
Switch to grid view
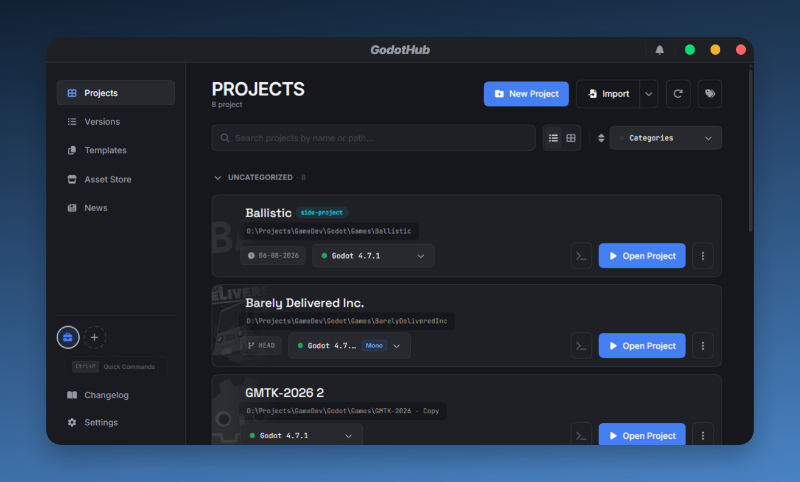(x=571, y=138)
